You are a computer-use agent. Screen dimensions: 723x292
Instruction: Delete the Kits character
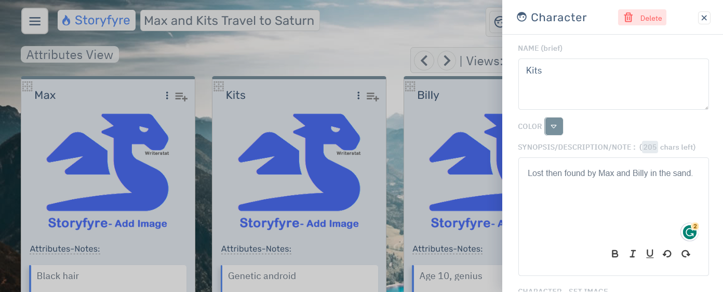(x=642, y=18)
